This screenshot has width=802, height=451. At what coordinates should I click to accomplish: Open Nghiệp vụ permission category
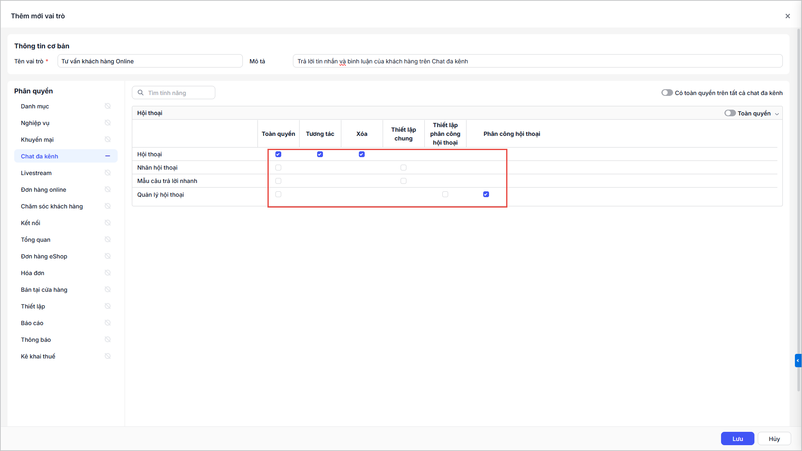pos(66,123)
